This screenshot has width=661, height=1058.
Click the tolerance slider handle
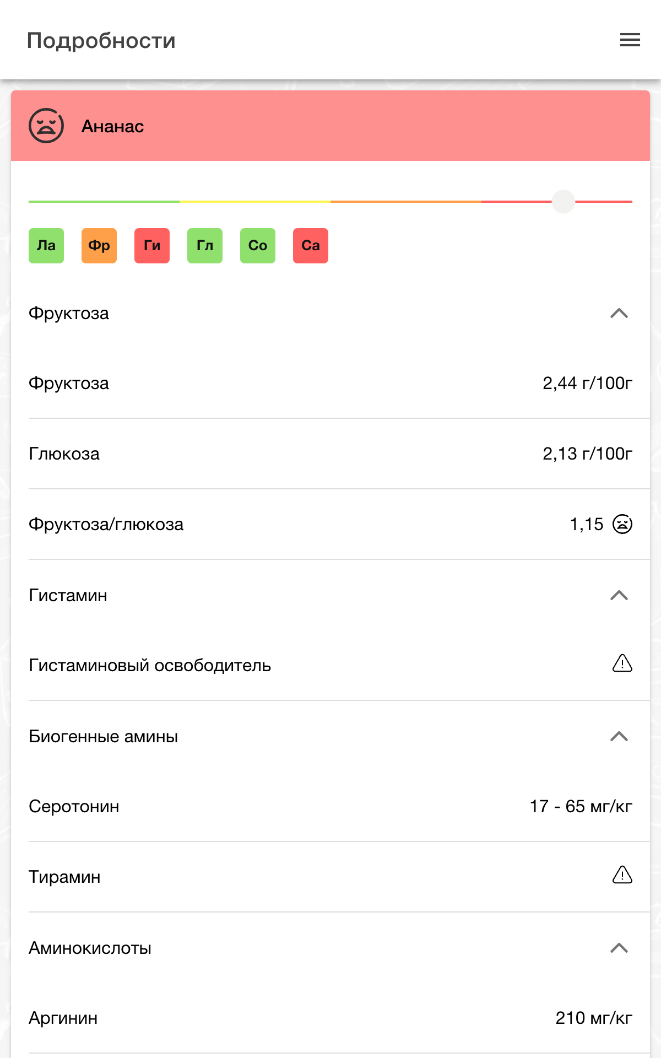(x=564, y=202)
